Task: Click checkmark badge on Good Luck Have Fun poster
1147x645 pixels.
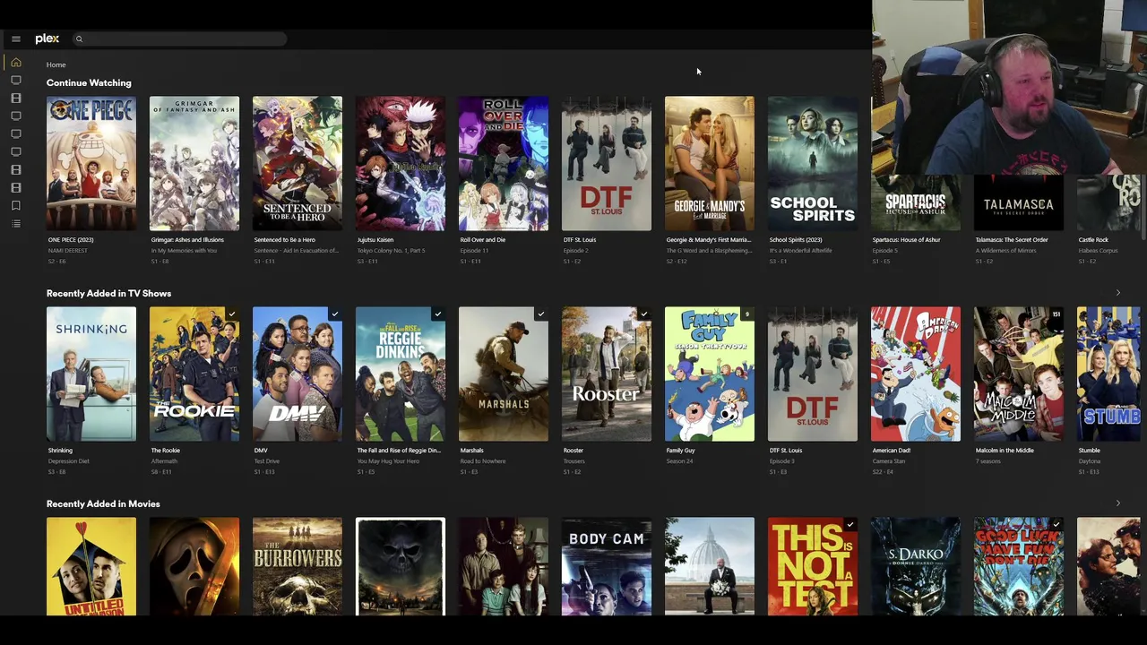Action: [1056, 525]
